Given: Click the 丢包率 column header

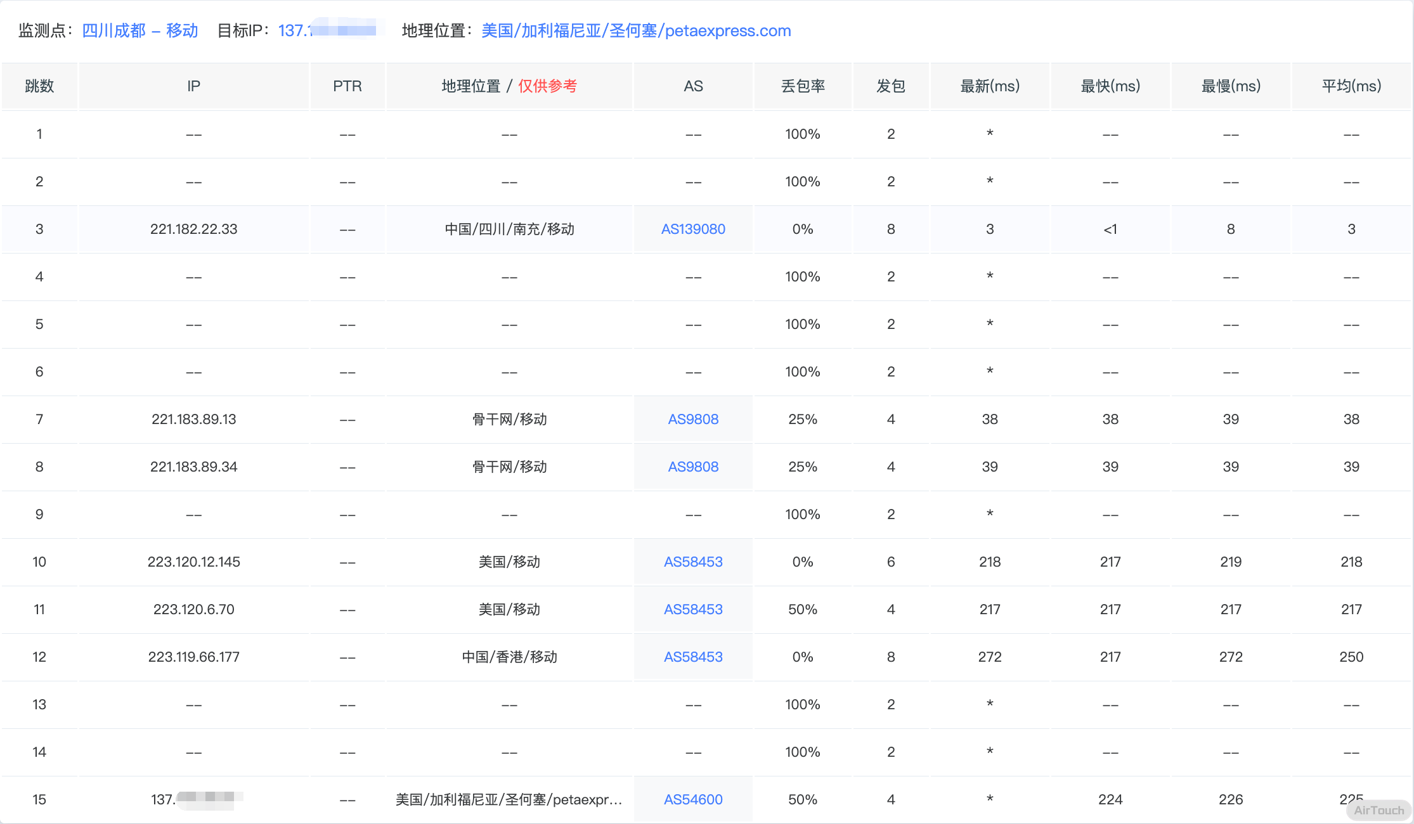Looking at the screenshot, I should coord(803,86).
